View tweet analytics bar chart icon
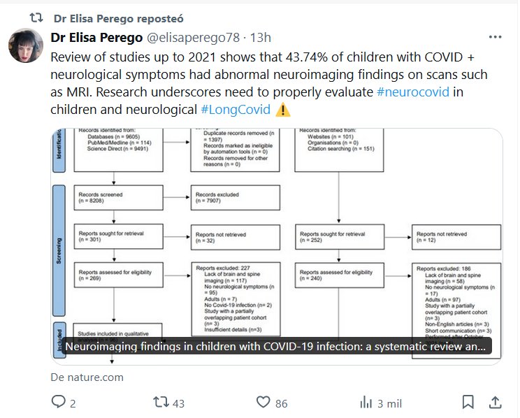This screenshot has height=418, width=520. pyautogui.click(x=366, y=402)
